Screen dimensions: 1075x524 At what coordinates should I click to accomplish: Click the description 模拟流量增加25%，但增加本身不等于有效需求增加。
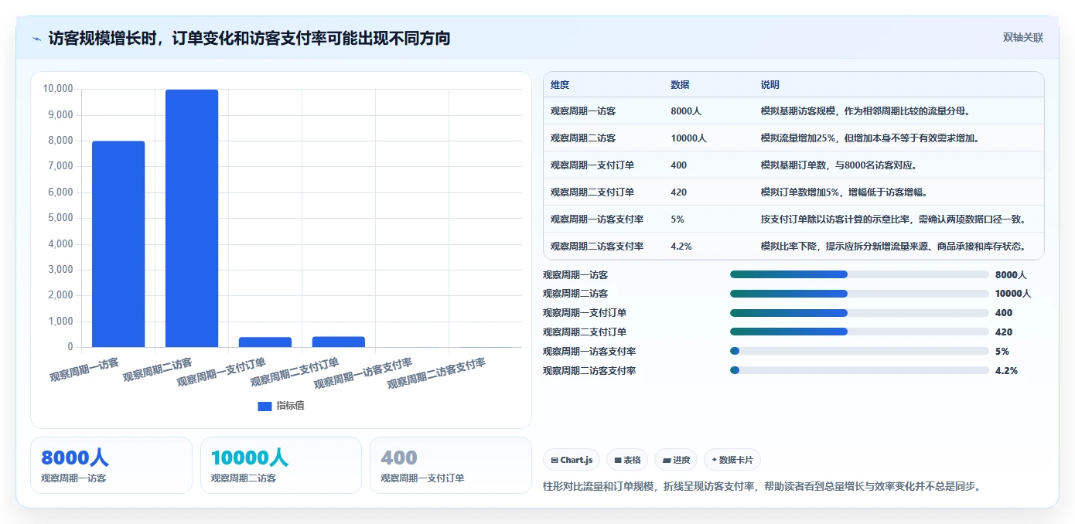tap(870, 138)
